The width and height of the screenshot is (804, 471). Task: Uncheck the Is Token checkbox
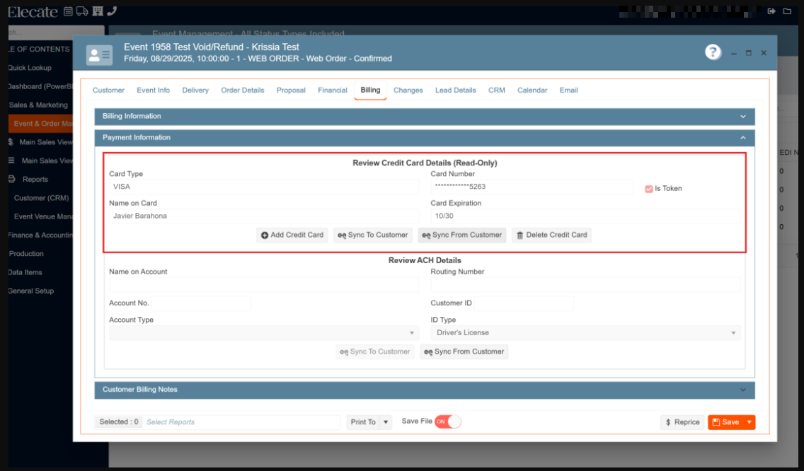(648, 189)
